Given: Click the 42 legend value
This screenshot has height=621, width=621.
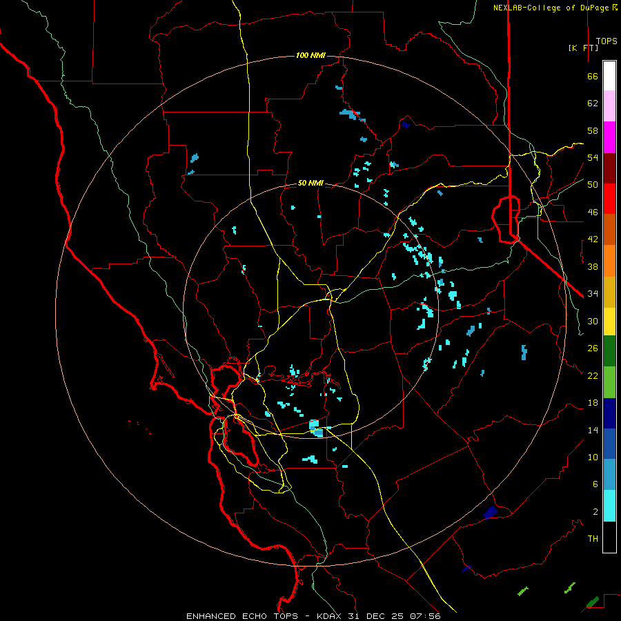Looking at the screenshot, I should 593,239.
